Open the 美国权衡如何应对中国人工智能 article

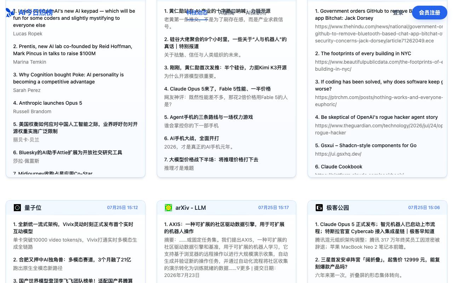[x=75, y=128]
